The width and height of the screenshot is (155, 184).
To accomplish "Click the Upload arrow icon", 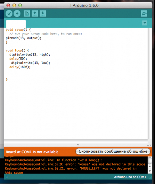I will click(x=17, y=13).
